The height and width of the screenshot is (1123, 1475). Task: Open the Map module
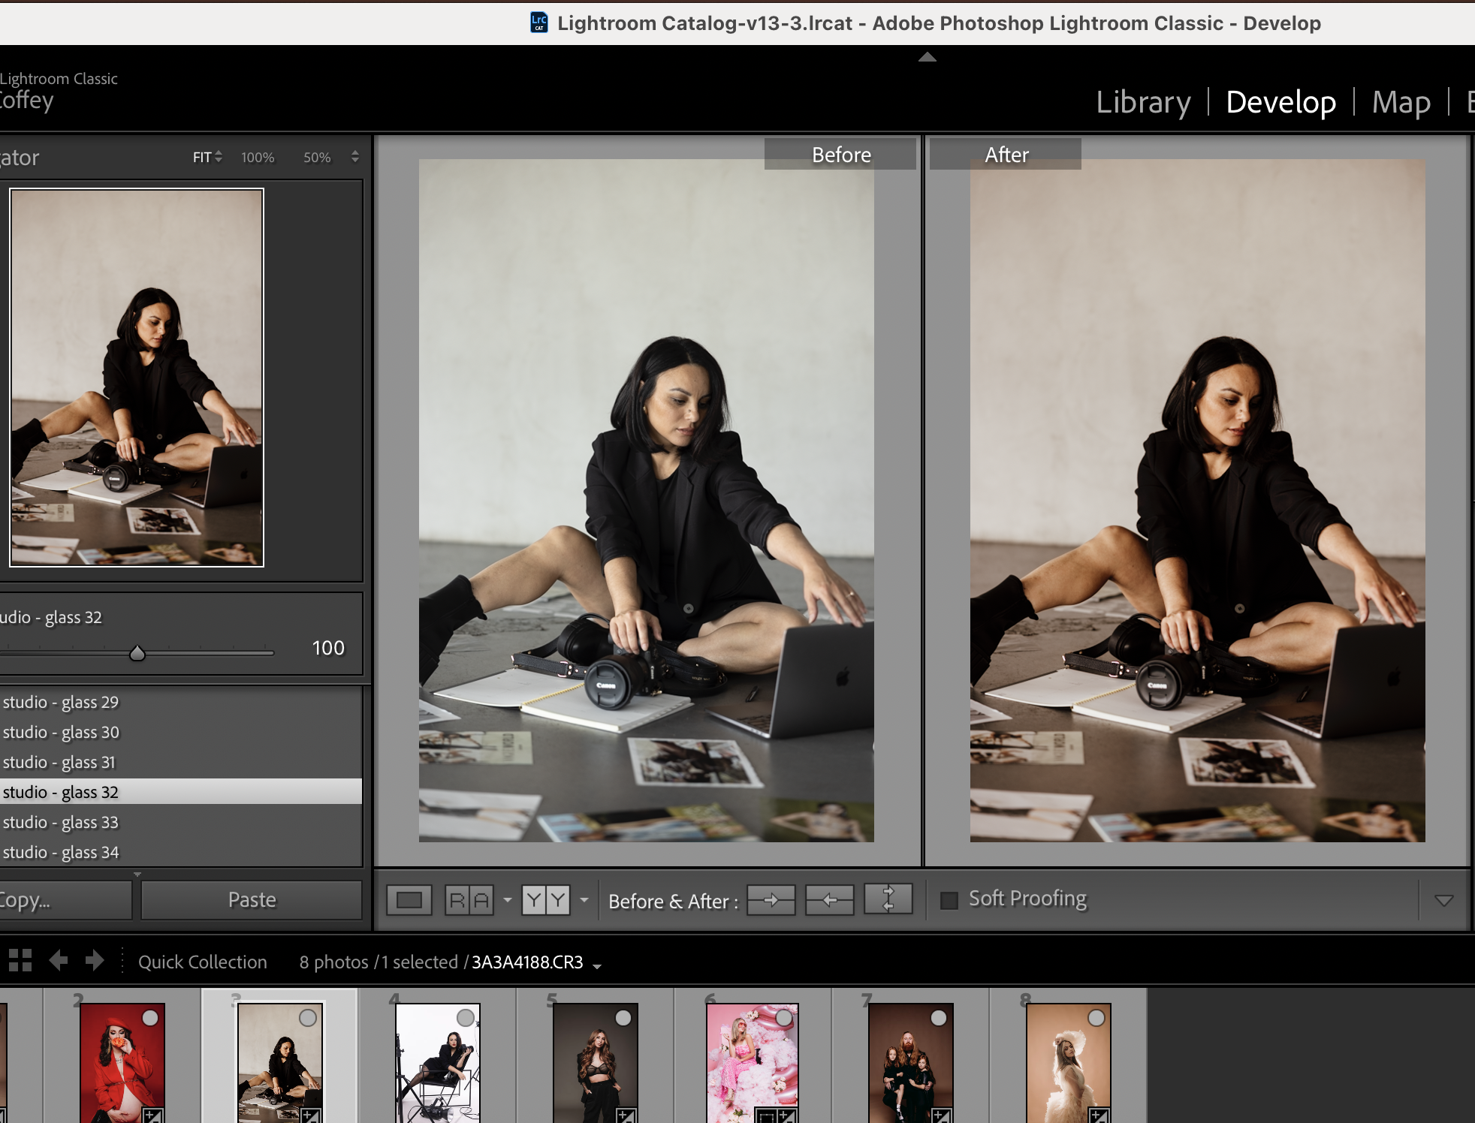click(x=1401, y=102)
